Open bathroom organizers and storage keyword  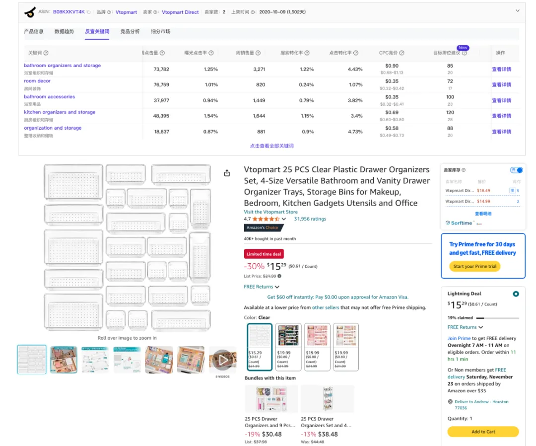(62, 66)
